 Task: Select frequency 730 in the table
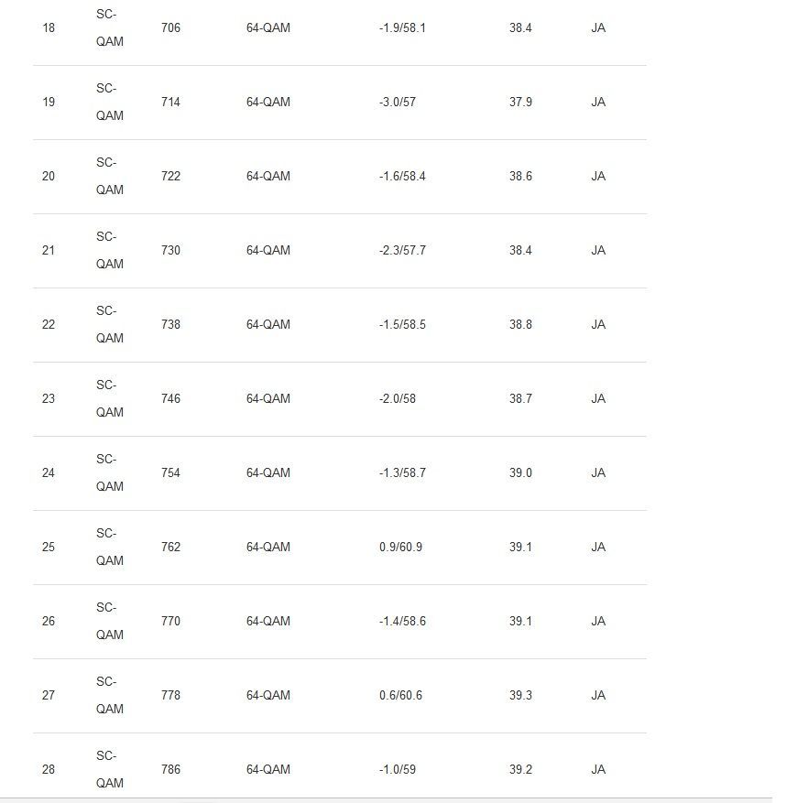pos(170,251)
